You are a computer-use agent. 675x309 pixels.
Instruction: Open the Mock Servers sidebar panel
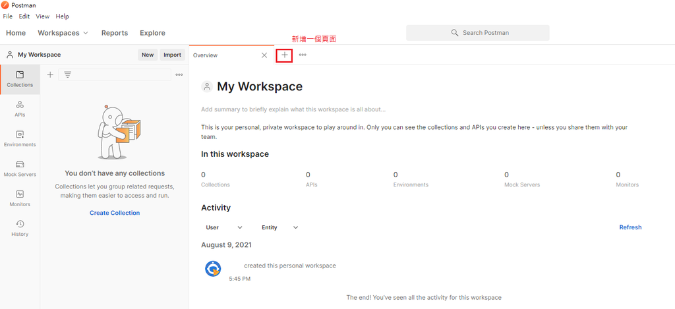pyautogui.click(x=20, y=169)
